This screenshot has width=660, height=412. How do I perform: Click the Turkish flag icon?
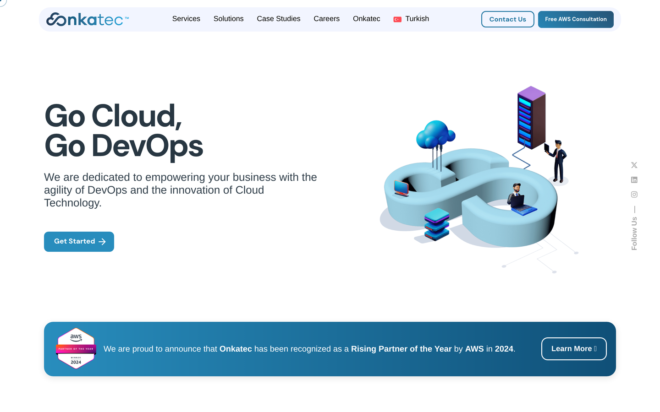(397, 19)
